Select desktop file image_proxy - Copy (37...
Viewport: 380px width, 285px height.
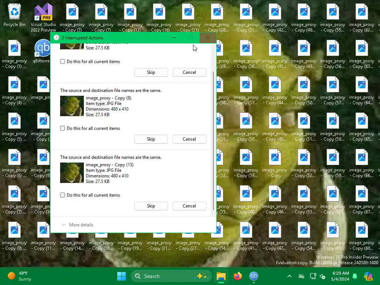pyautogui.click(x=246, y=90)
